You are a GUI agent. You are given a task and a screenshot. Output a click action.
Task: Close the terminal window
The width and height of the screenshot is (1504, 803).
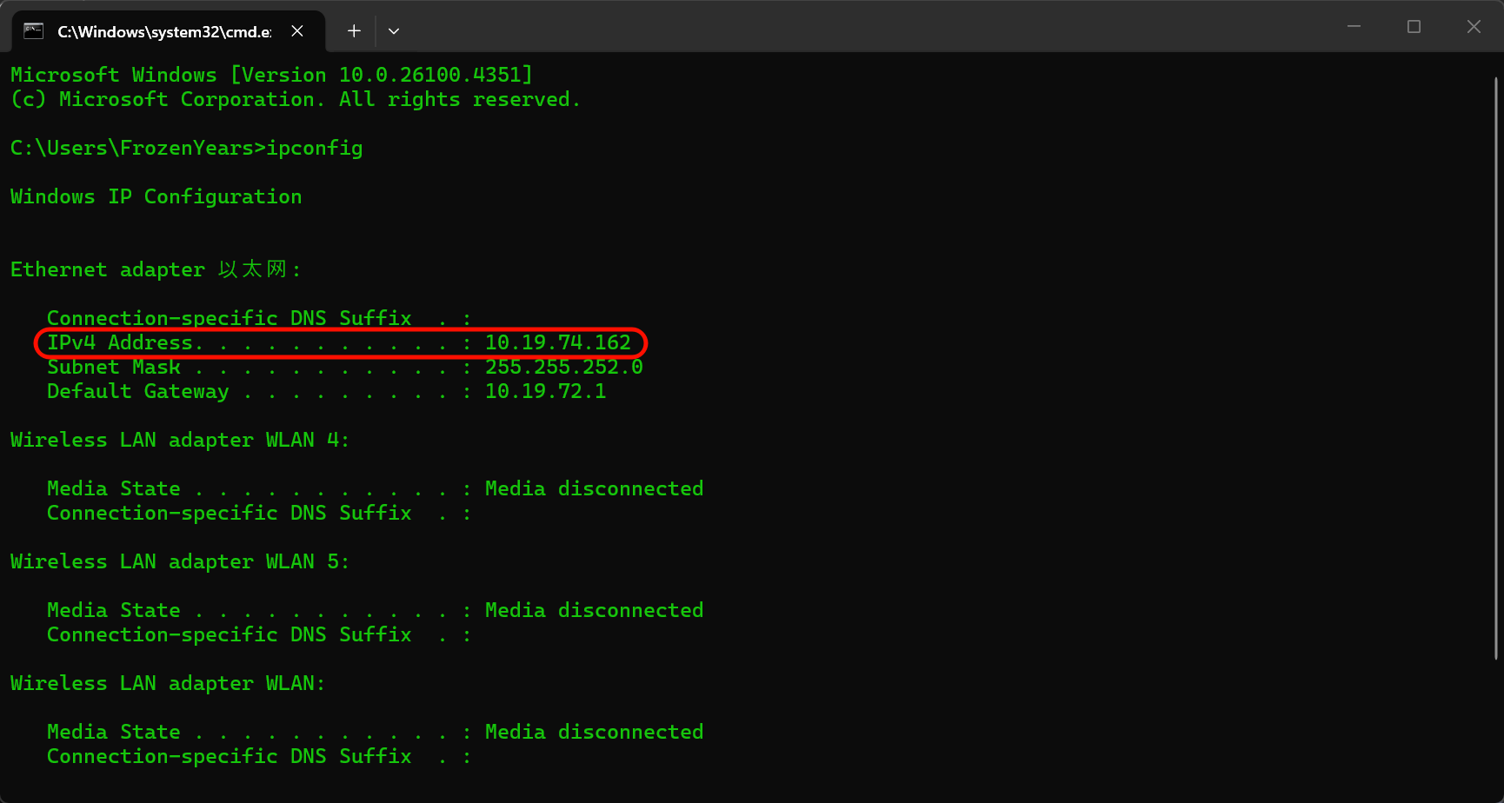click(x=1474, y=27)
